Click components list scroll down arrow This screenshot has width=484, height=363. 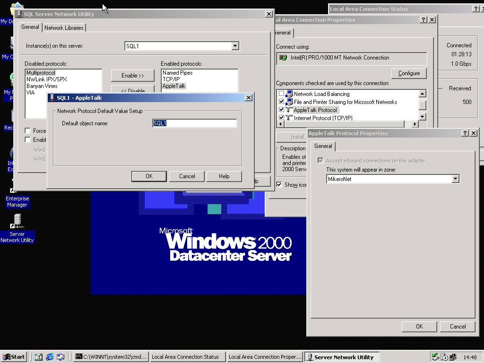pos(422,117)
